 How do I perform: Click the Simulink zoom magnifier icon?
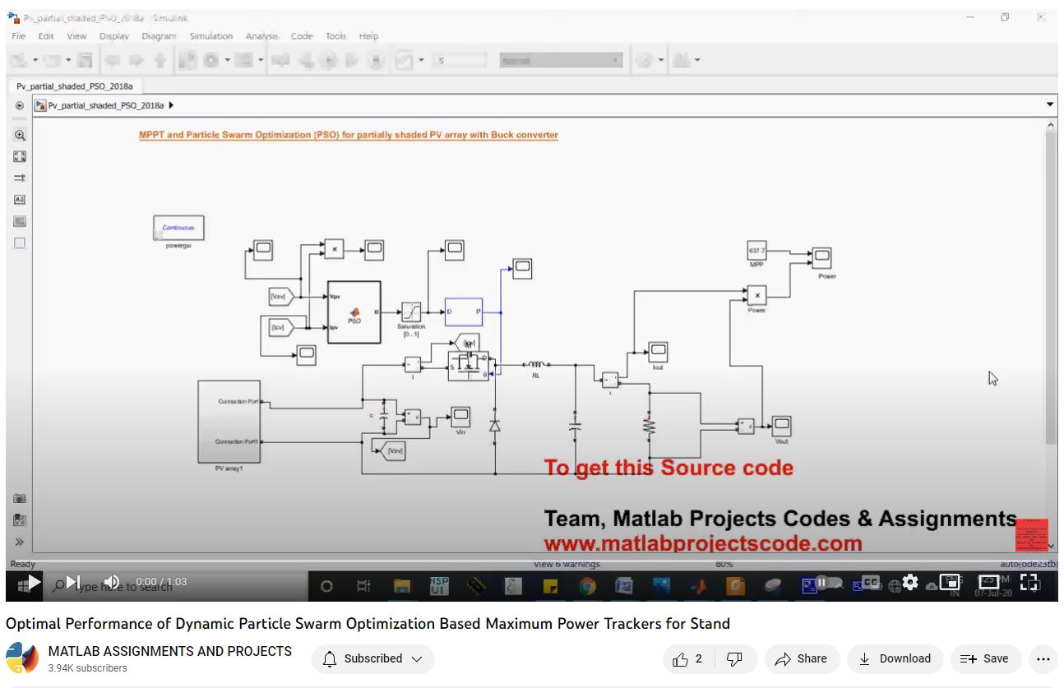[x=20, y=136]
